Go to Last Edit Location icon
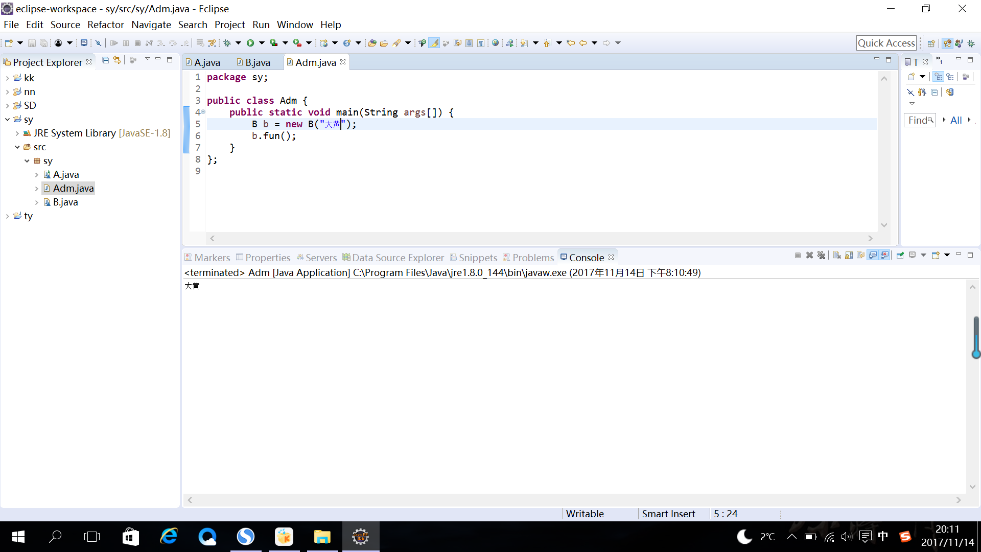 point(571,43)
